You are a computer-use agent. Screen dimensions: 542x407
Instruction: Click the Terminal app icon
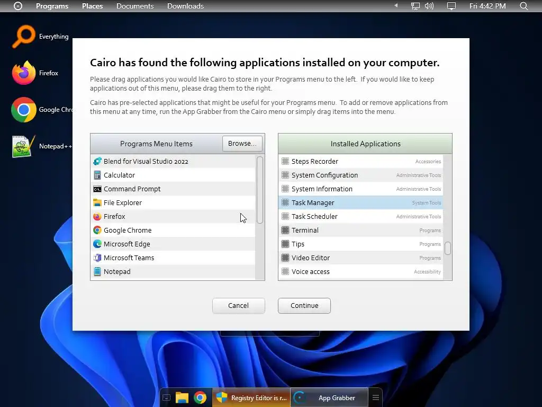(x=285, y=230)
